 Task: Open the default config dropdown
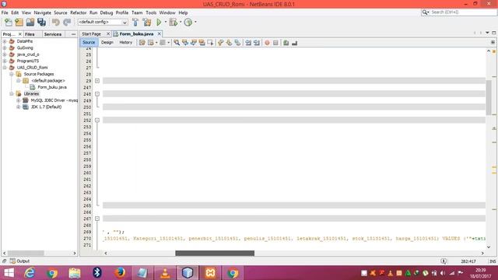point(103,23)
